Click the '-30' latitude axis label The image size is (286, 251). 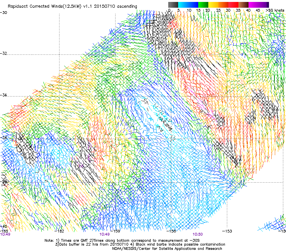pyautogui.click(x=3, y=13)
